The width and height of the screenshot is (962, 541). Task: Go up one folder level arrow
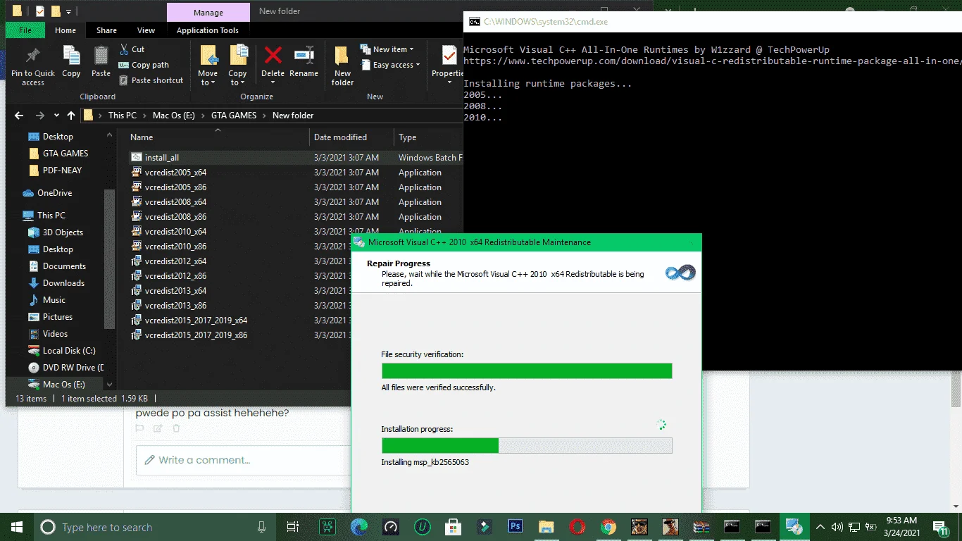[x=71, y=116]
